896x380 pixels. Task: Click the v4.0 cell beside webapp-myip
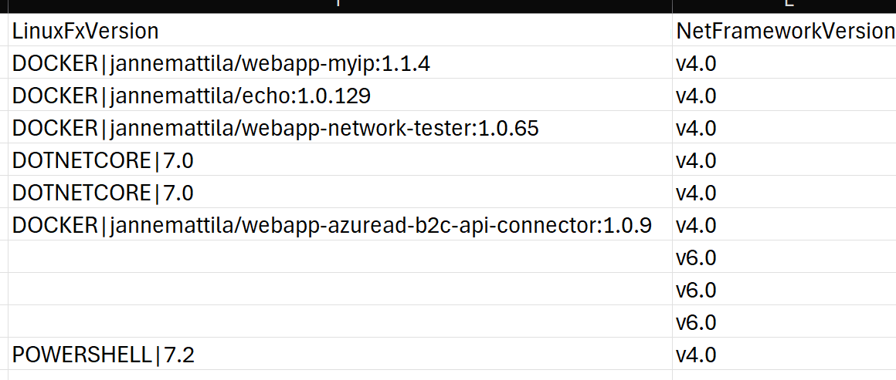pyautogui.click(x=784, y=63)
